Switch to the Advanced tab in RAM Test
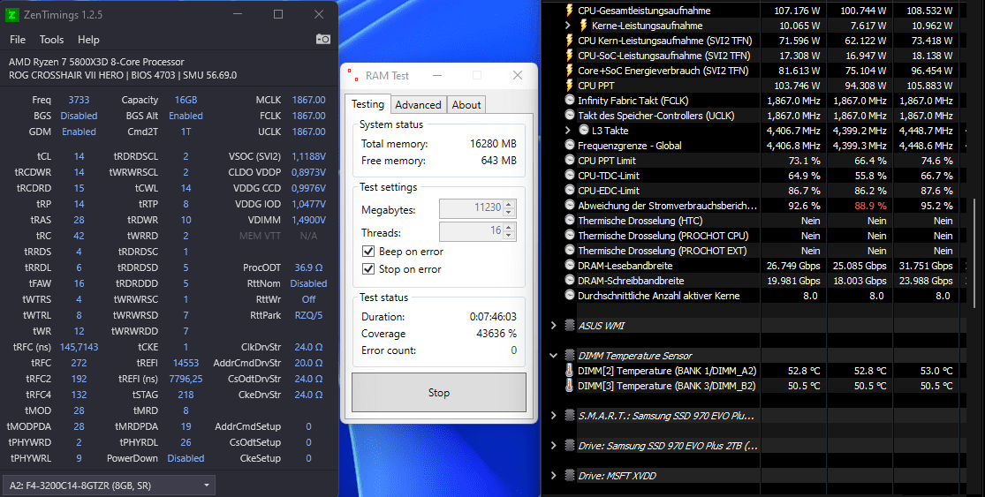Screen dimensions: 985x497 point(419,105)
